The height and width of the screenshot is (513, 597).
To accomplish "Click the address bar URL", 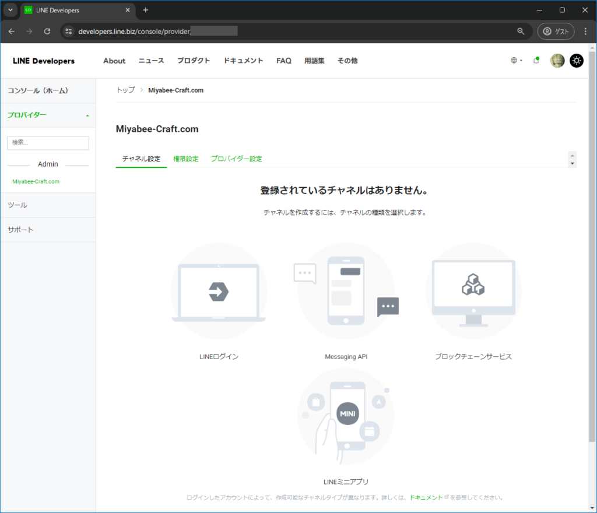I will (135, 31).
